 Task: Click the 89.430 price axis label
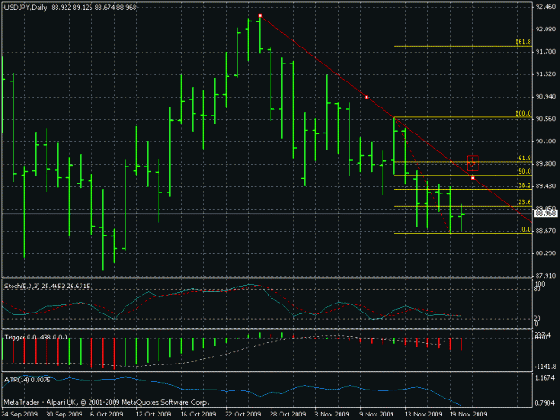[x=546, y=186]
